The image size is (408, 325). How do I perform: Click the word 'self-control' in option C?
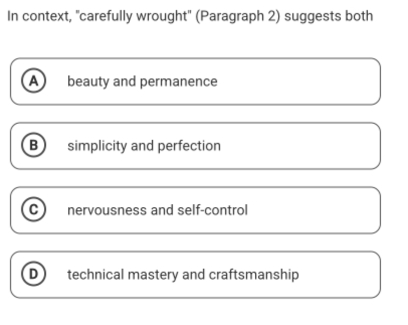[x=213, y=210]
